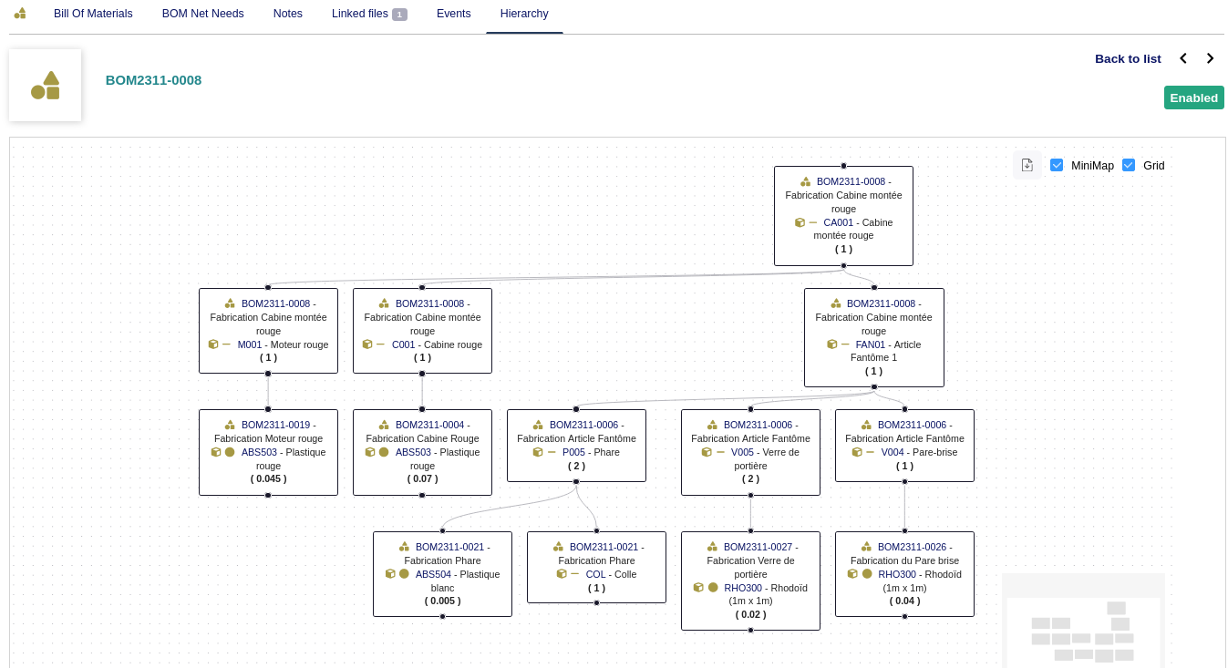Click the round icon beside ABS504
The image size is (1228, 668).
tap(404, 574)
